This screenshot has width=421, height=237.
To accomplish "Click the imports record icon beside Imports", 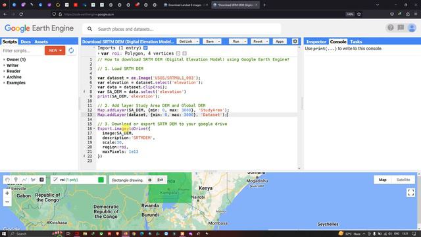I will [x=145, y=48].
